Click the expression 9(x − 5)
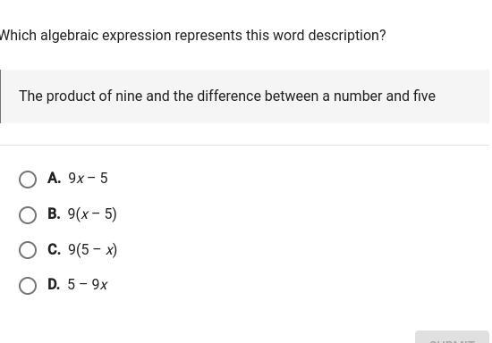This screenshot has height=343, width=492. 92,214
